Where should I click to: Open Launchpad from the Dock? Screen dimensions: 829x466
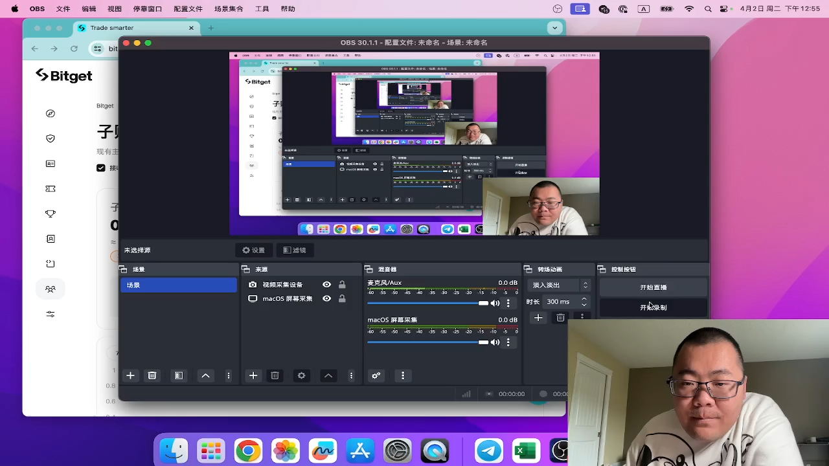click(x=211, y=451)
